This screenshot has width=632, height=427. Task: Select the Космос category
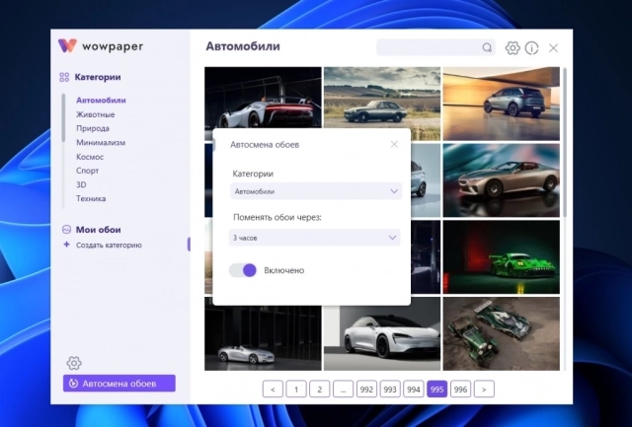(90, 157)
